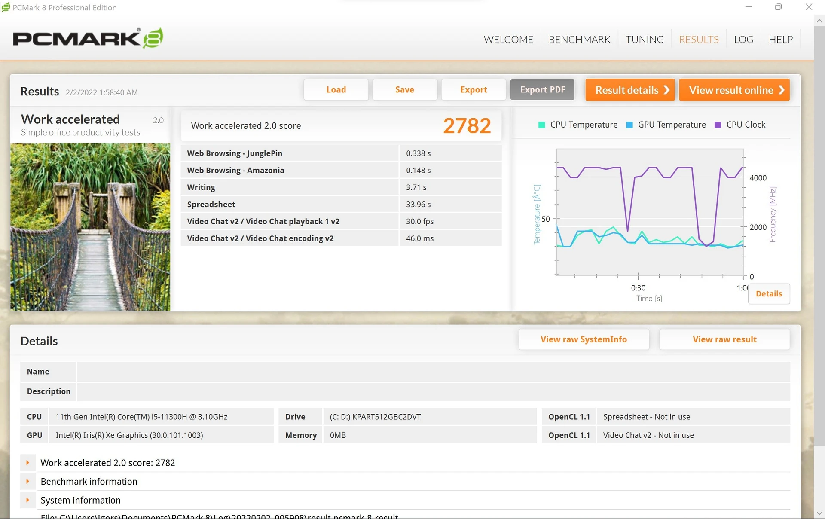
Task: Select Video Chat playback 1 v2 row
Action: click(x=341, y=222)
